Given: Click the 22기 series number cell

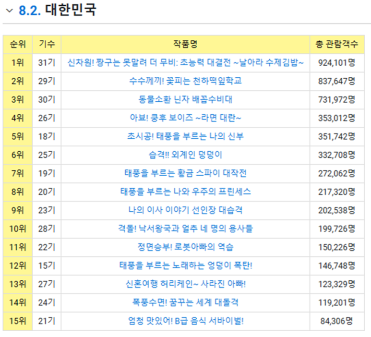Looking at the screenshot, I should tap(47, 247).
